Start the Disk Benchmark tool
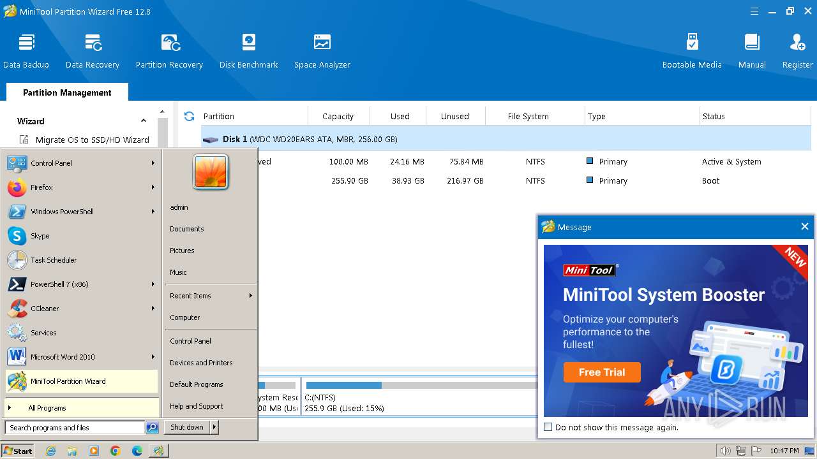The width and height of the screenshot is (817, 459). tap(249, 51)
